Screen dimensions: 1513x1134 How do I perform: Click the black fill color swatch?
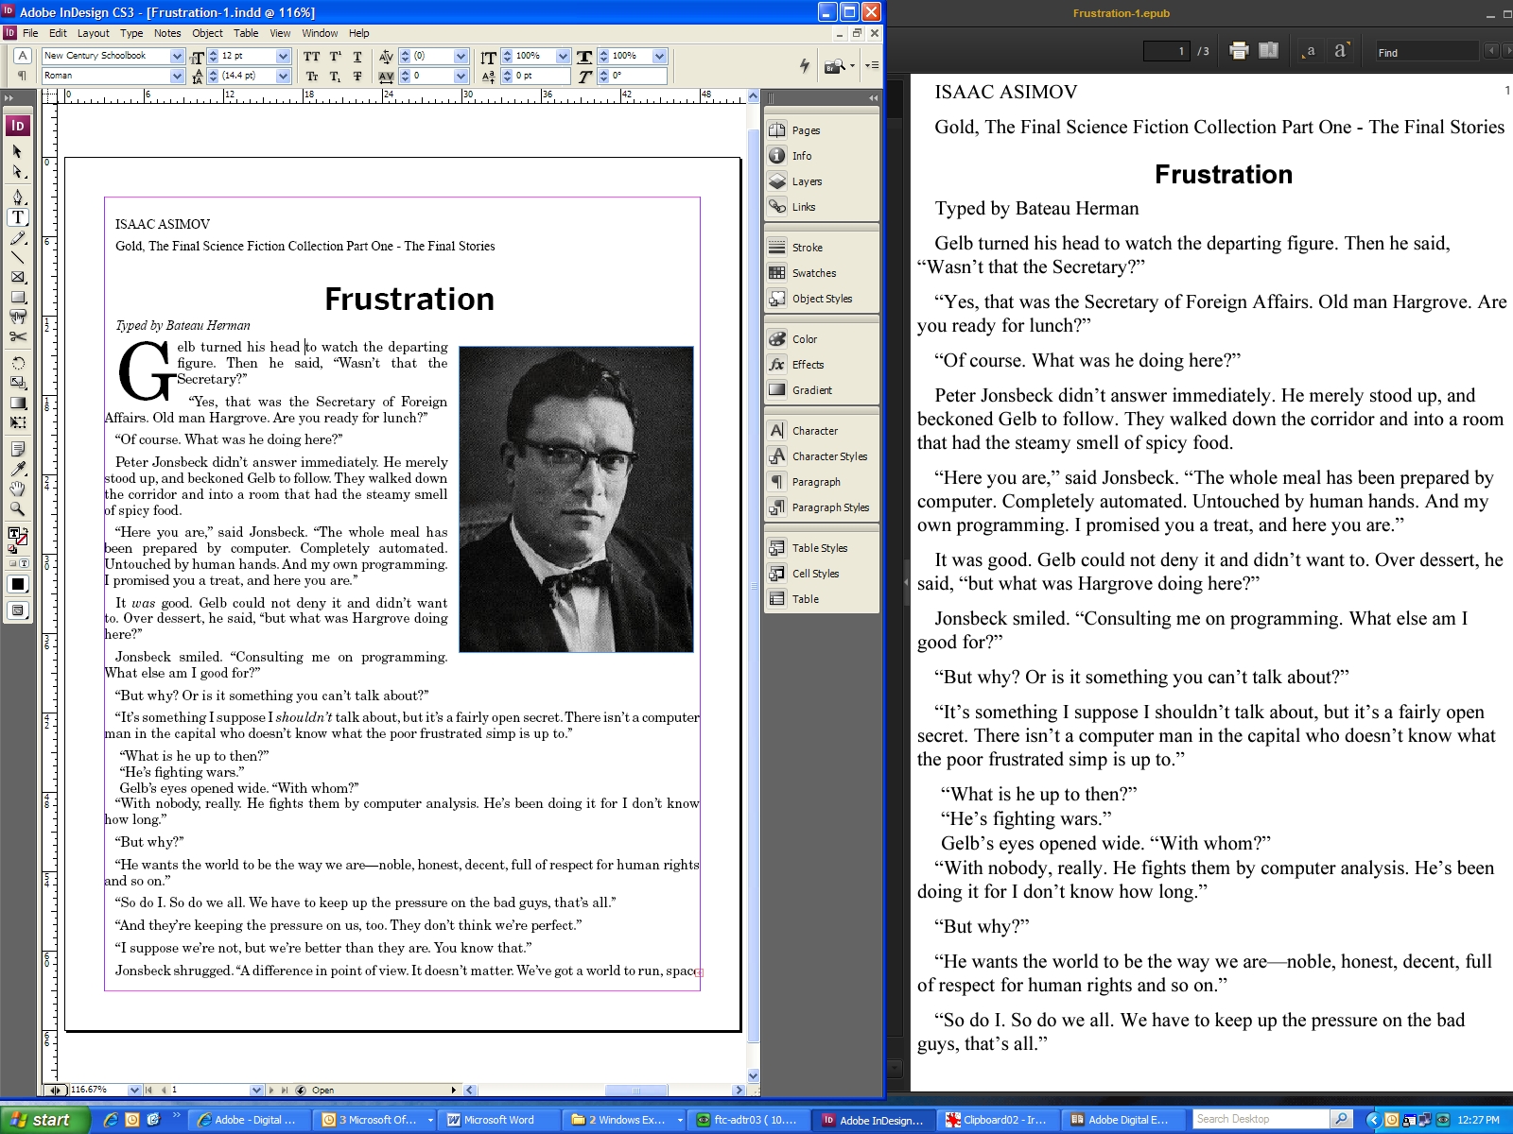(17, 584)
